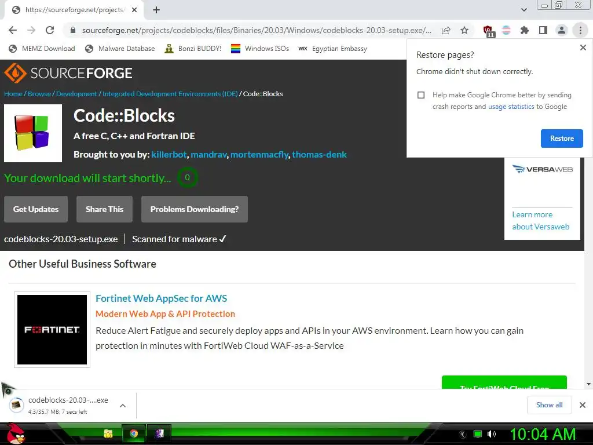Image resolution: width=593 pixels, height=445 pixels.
Task: Open Egyptian Embassy bookmark
Action: coord(332,49)
